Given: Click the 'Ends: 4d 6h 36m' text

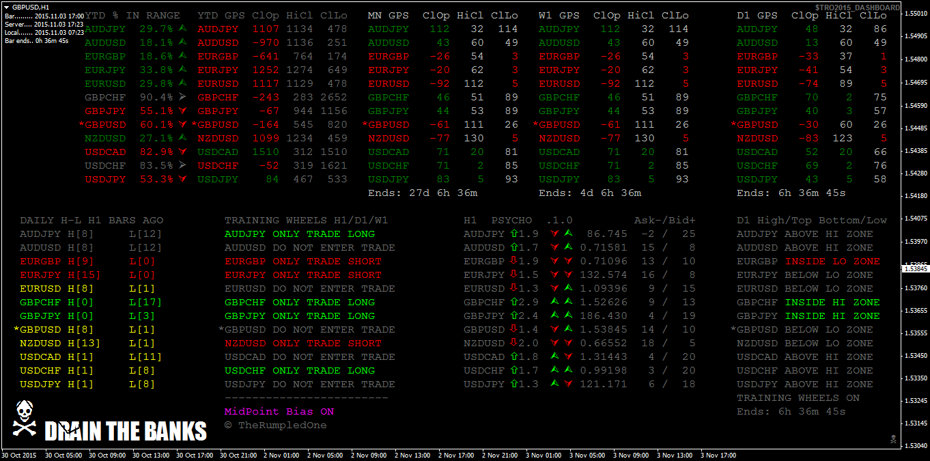Looking at the screenshot, I should (x=589, y=193).
